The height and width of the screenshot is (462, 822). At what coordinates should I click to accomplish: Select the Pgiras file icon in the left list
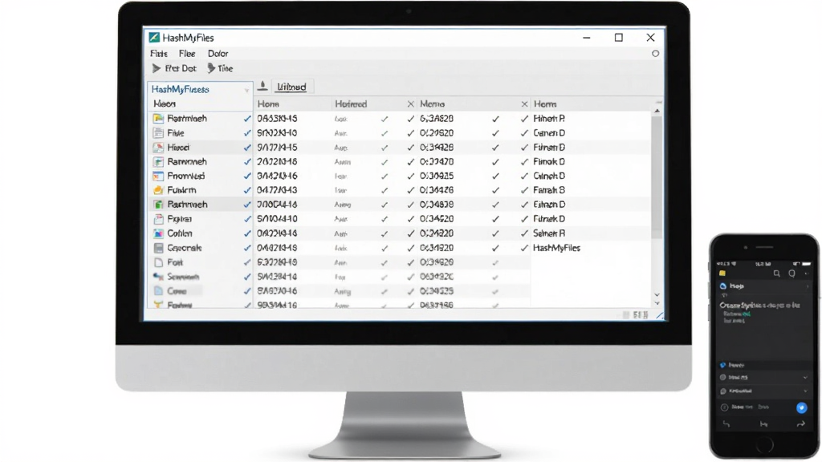click(158, 219)
